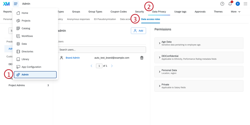Open the EX Pseudonymization sub-tab
This screenshot has height=125, width=250.
(x=105, y=19)
